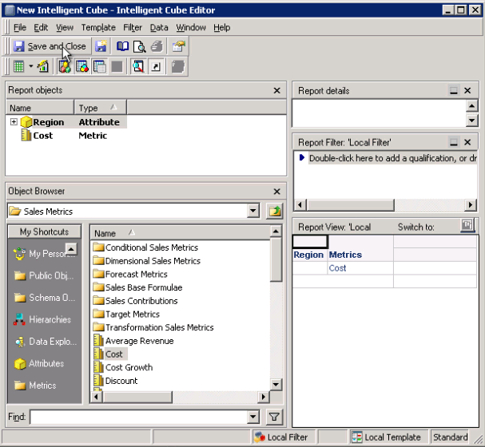Image resolution: width=485 pixels, height=447 pixels.
Task: Open the File menu
Action: 20,27
